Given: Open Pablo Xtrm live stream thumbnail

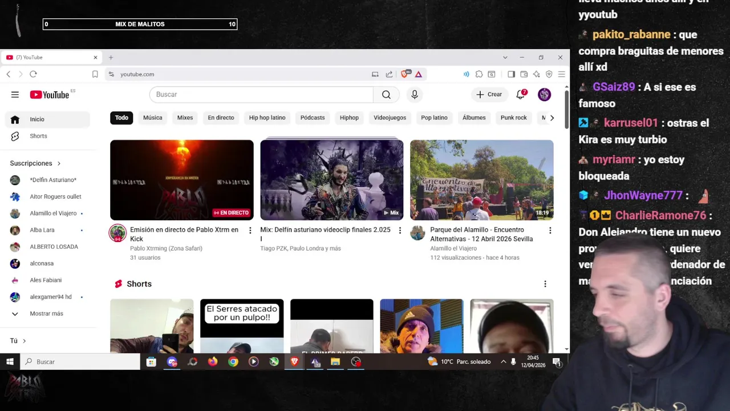Looking at the screenshot, I should 182,180.
